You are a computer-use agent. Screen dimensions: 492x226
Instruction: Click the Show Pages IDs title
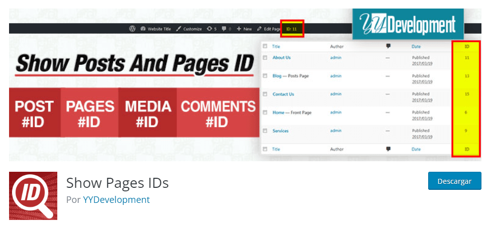pyautogui.click(x=118, y=183)
